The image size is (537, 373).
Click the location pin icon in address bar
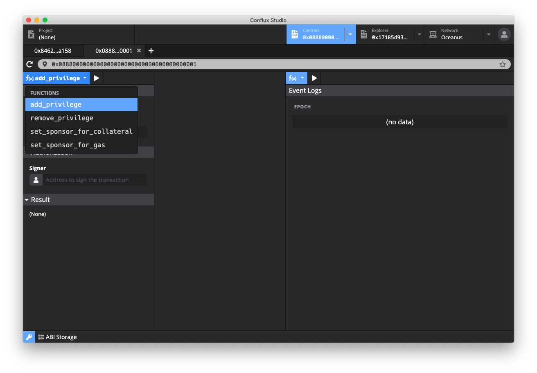(x=45, y=64)
